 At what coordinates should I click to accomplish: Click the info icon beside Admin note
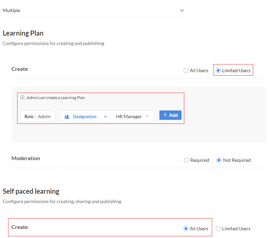(x=22, y=98)
